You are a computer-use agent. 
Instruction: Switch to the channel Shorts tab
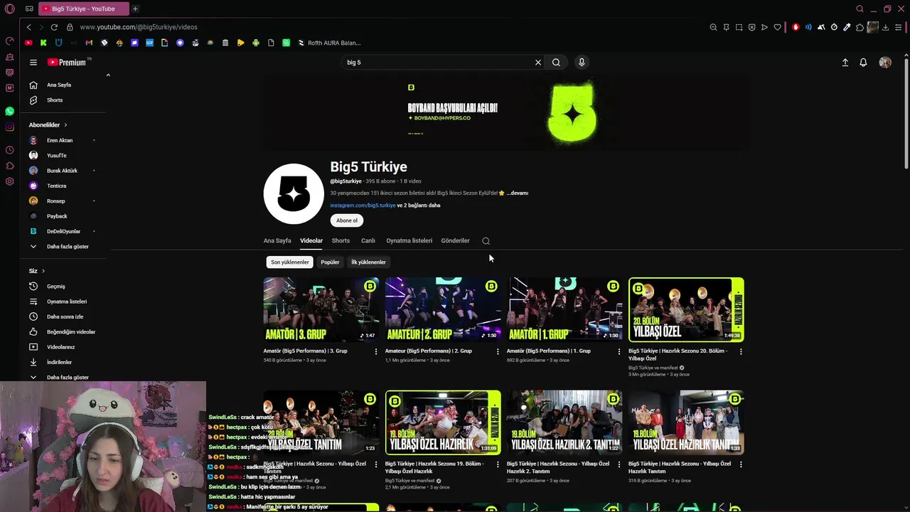[341, 240]
